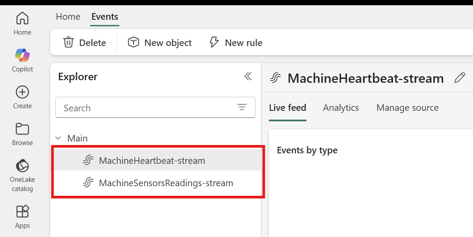Click the Explorer Search field
Viewport: 473px width, 237px height.
(155, 107)
